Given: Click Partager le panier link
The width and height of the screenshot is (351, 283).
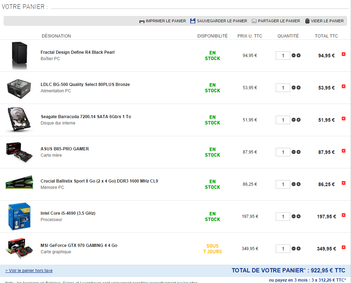Looking at the screenshot, I should pos(279,21).
